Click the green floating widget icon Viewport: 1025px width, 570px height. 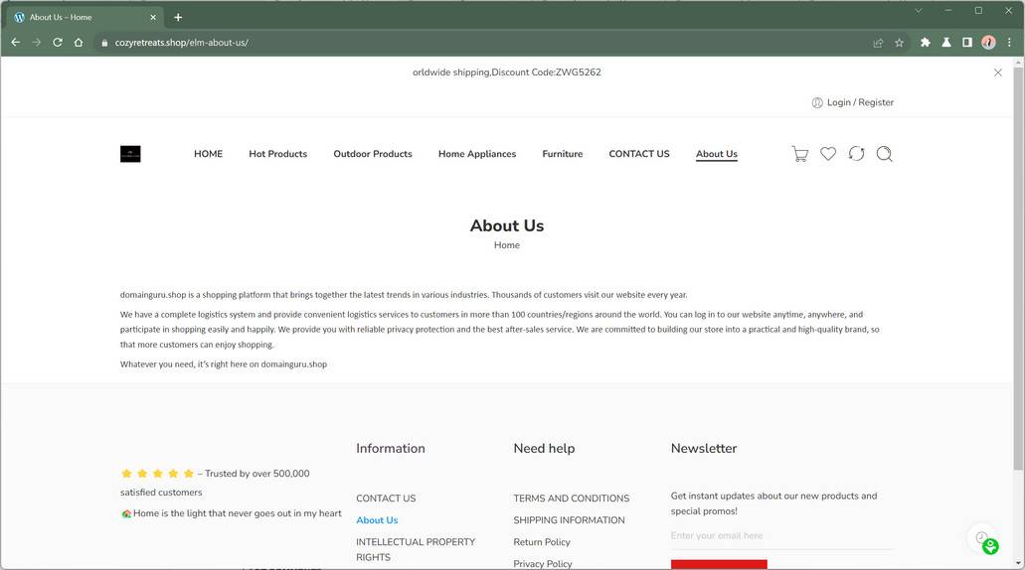990,546
